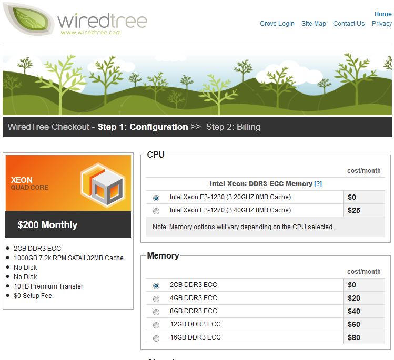This screenshot has width=394, height=360.
Task: Open the Grove Login link
Action: point(277,24)
